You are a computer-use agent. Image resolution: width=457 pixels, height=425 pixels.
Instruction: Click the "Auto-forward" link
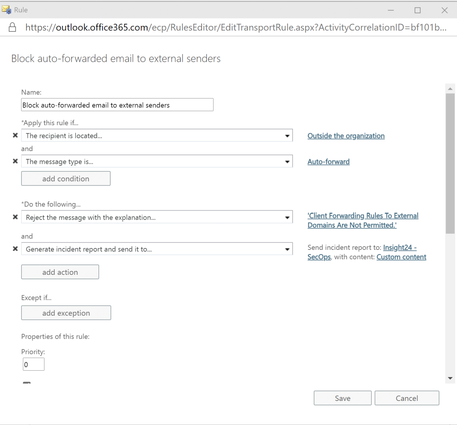[x=328, y=161]
